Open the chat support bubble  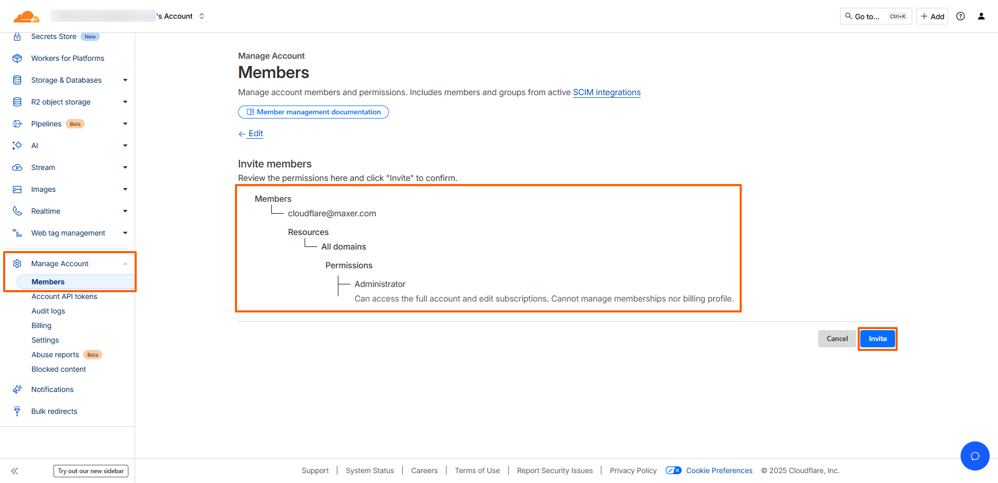pyautogui.click(x=975, y=456)
